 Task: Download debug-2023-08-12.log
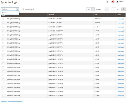click(121, 96)
